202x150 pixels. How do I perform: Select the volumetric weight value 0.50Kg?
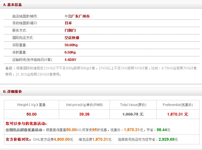click(x=70, y=52)
